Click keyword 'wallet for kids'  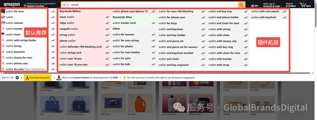coord(121,64)
